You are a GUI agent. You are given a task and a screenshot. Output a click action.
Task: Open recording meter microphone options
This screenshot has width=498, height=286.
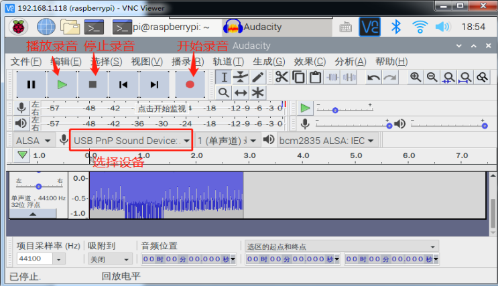click(x=21, y=108)
